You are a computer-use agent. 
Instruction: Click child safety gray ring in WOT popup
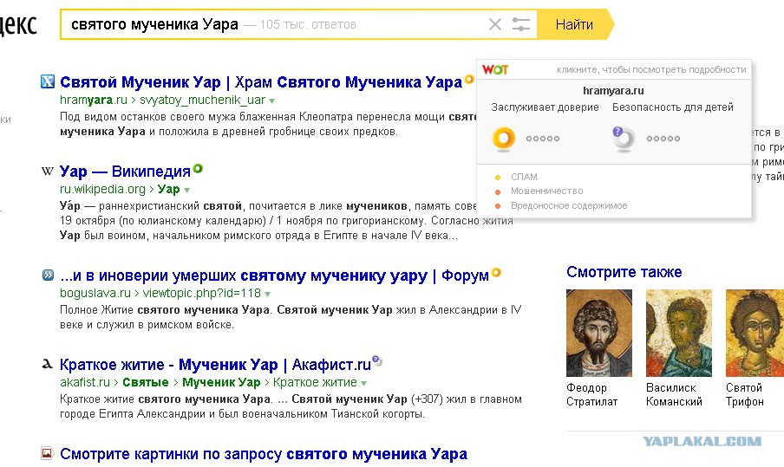click(x=624, y=139)
